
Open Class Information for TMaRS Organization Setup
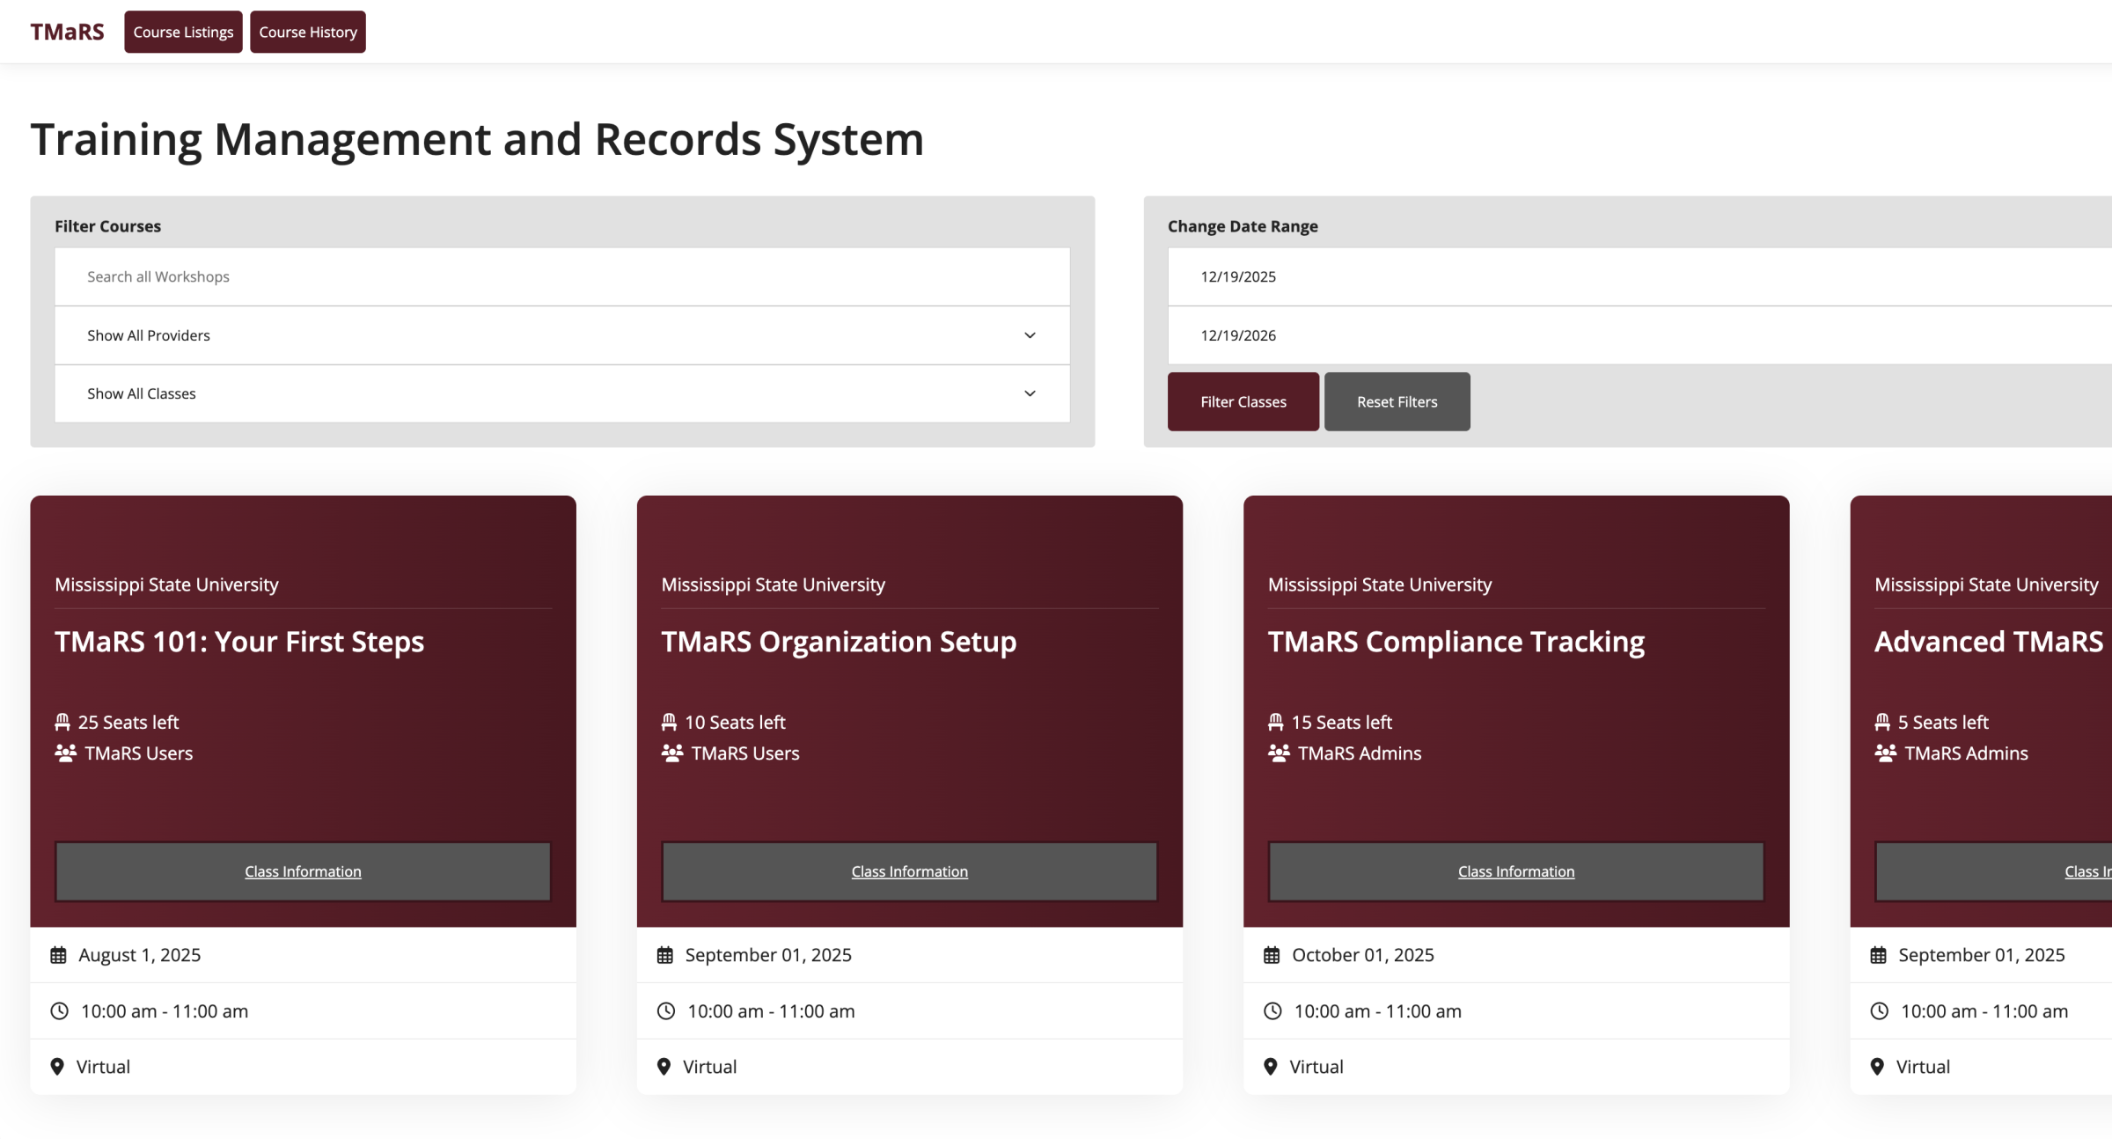click(909, 871)
